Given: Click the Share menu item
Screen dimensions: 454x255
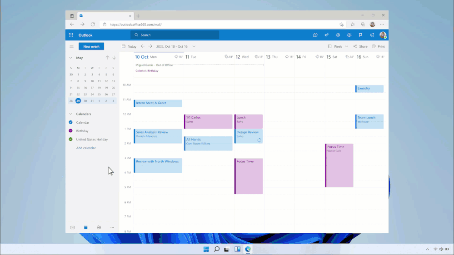Looking at the screenshot, I should (360, 46).
